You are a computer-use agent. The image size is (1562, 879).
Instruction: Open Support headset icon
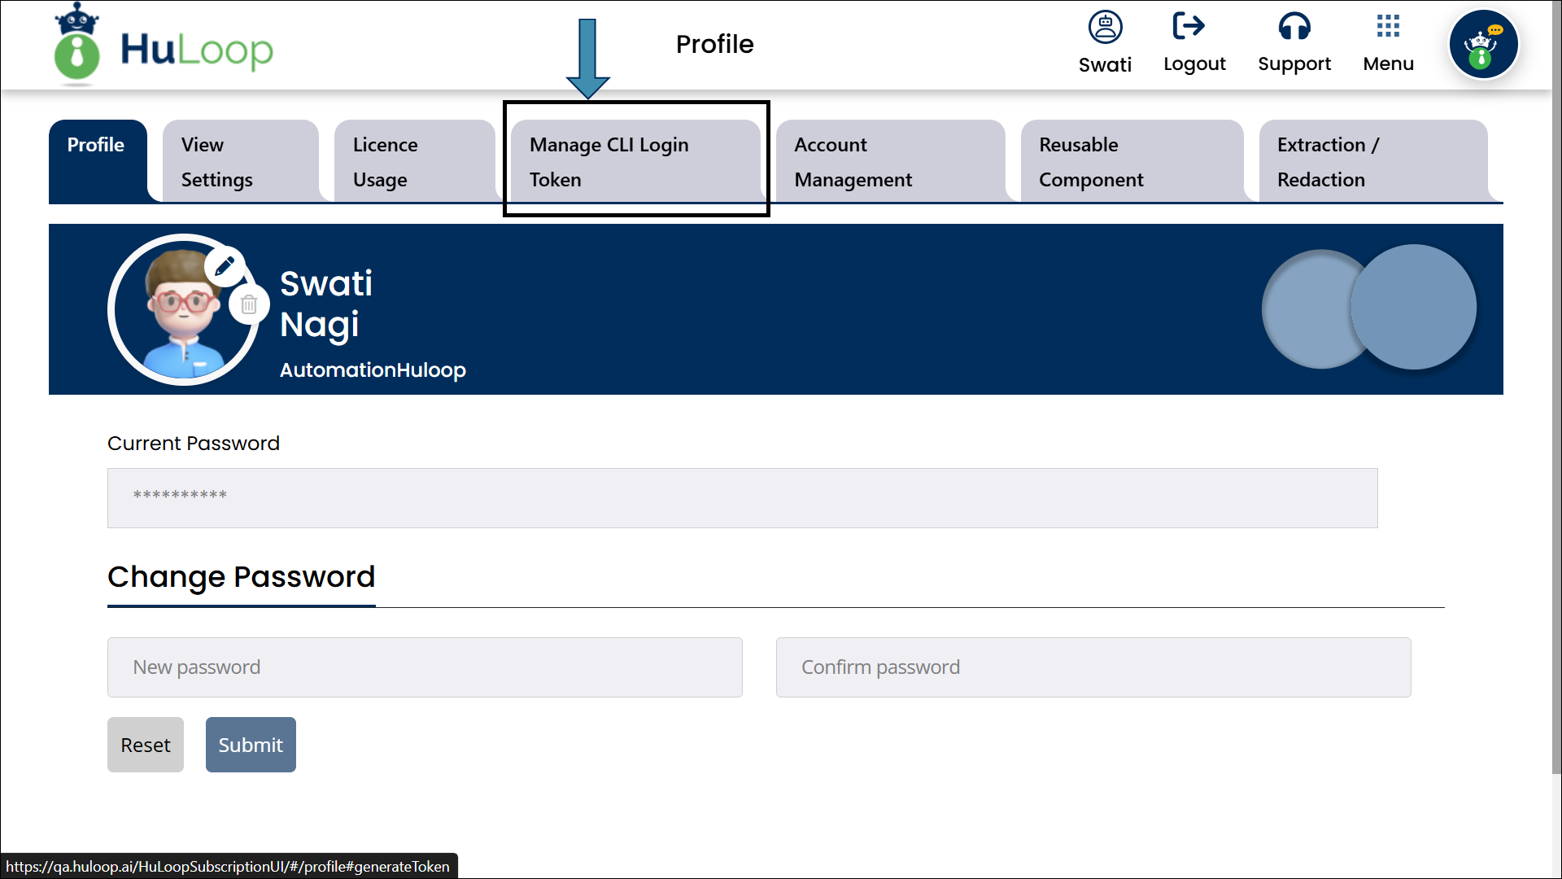point(1294,27)
